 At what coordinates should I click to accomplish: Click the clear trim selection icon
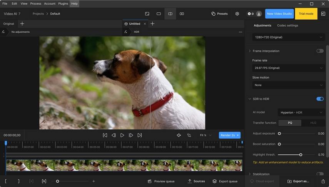pos(31,181)
